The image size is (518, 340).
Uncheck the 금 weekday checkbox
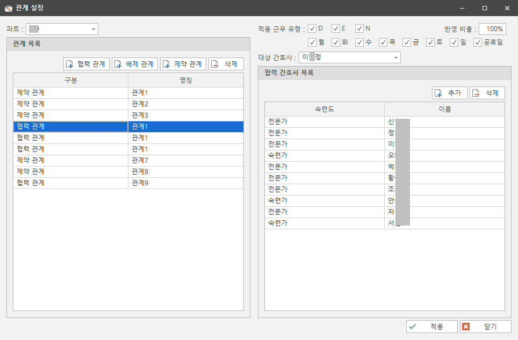(x=407, y=42)
